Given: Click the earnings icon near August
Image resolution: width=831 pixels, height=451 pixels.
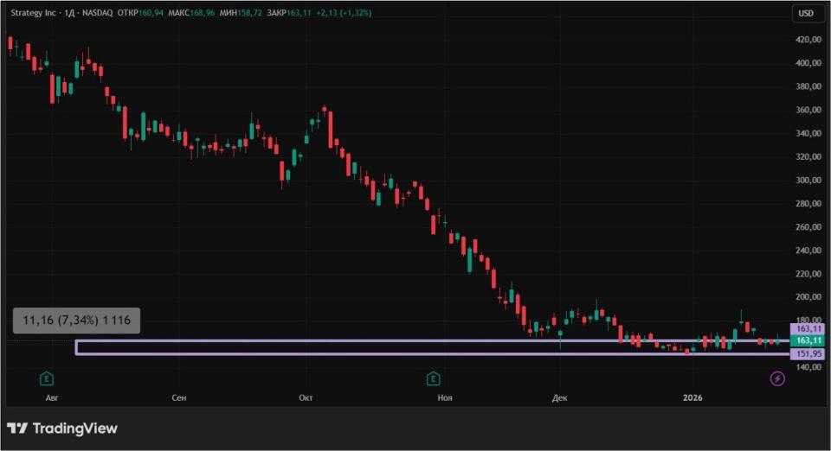Looking at the screenshot, I should point(46,378).
